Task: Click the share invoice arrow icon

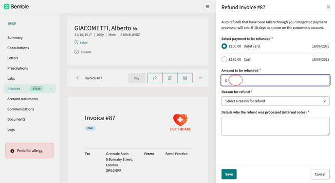Action: [155, 78]
